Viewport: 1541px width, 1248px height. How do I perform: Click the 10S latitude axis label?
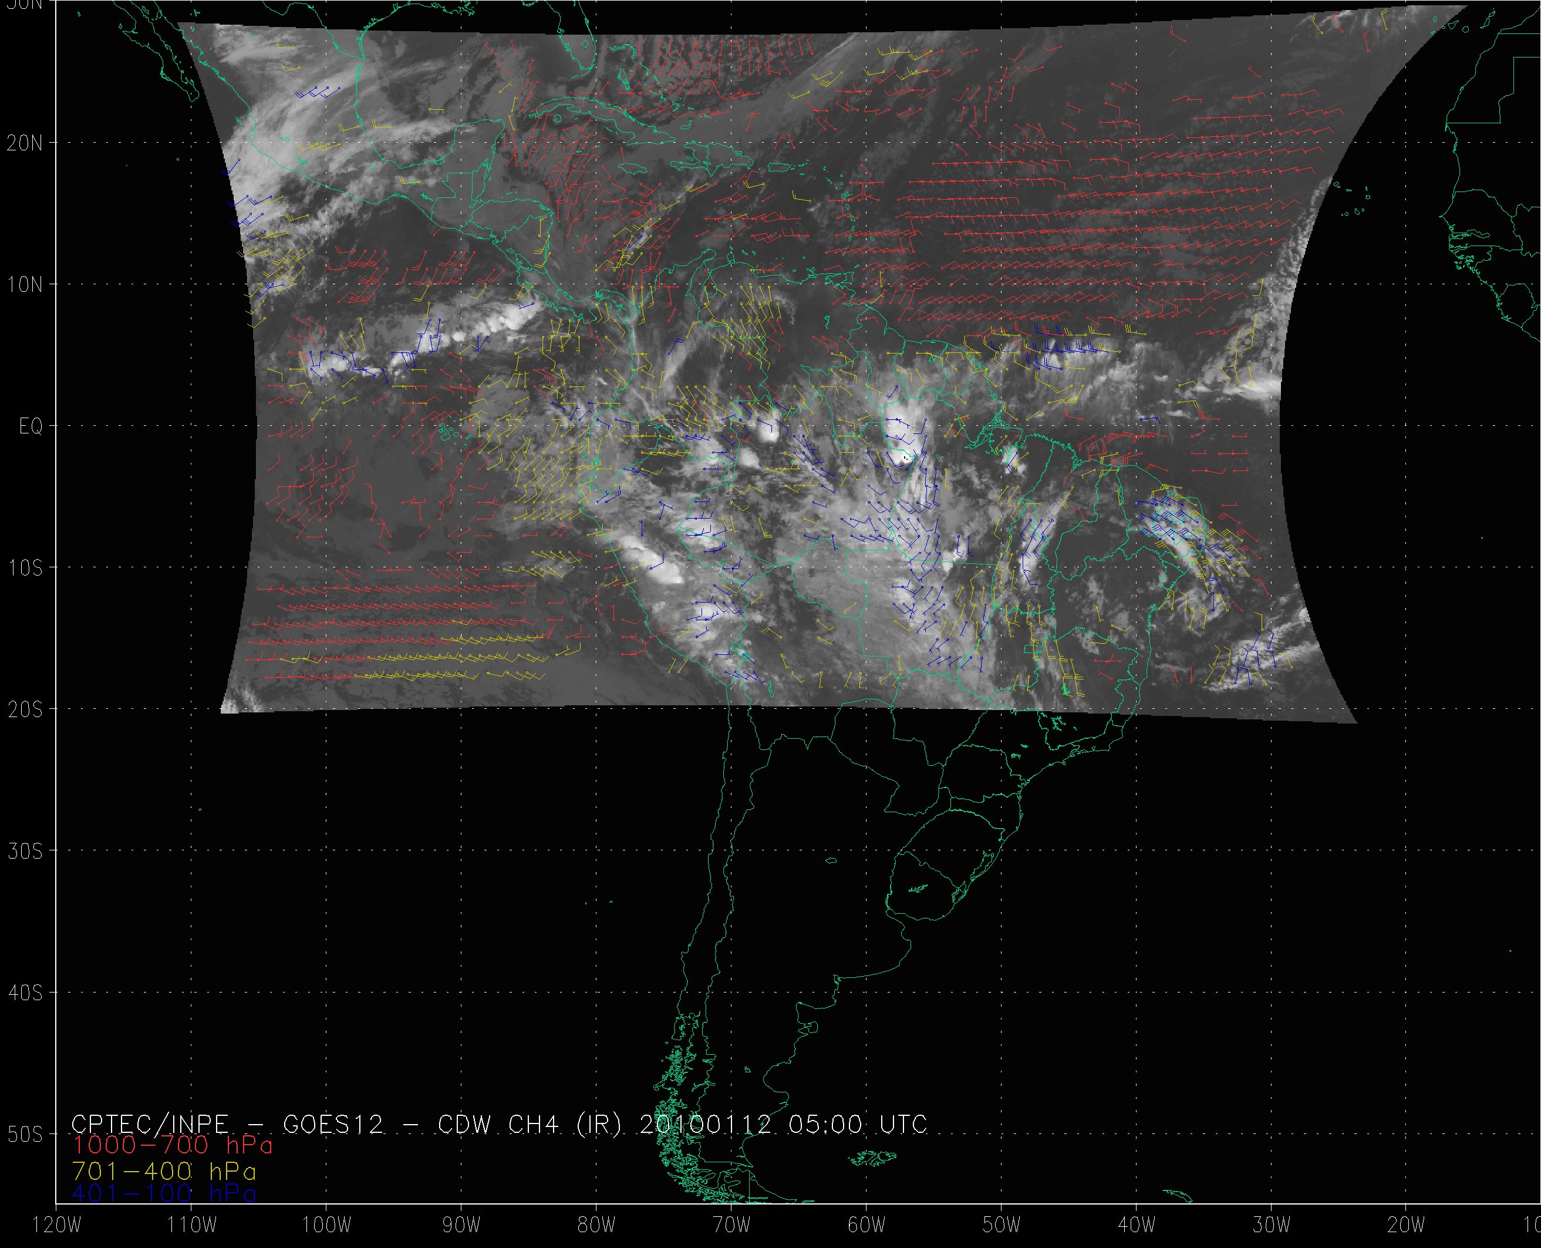[x=25, y=568]
